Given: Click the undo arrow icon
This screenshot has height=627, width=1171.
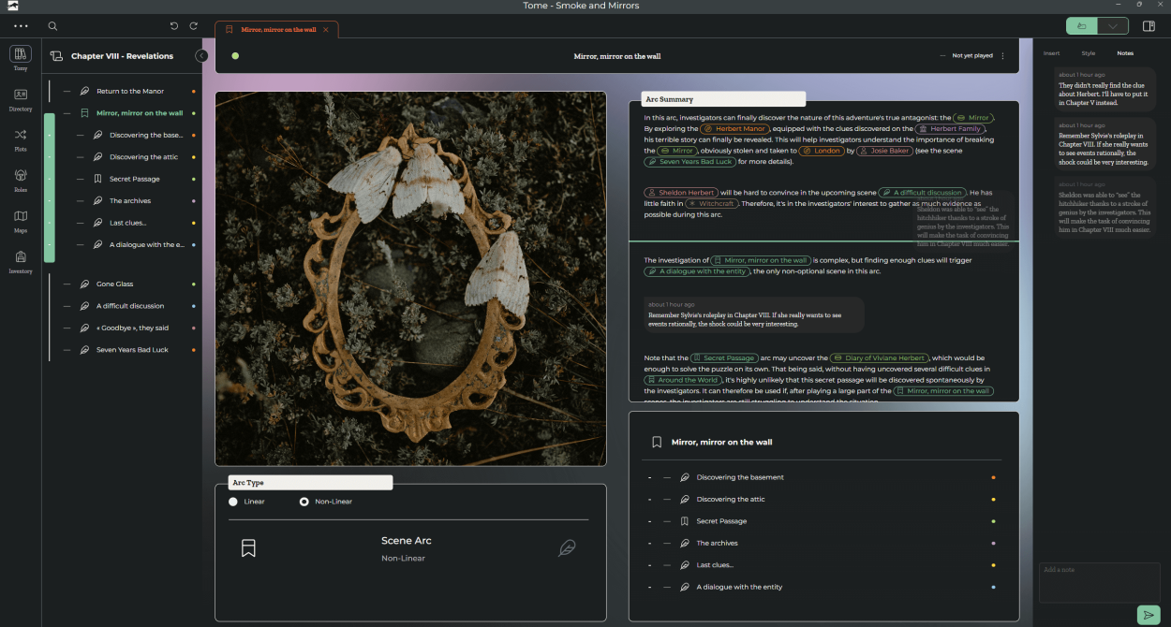Looking at the screenshot, I should 174,26.
